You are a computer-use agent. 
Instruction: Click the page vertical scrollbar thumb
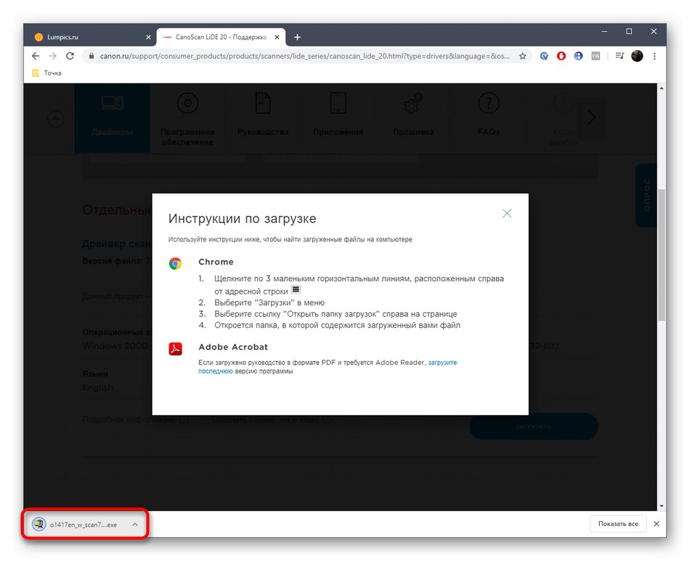pyautogui.click(x=662, y=254)
